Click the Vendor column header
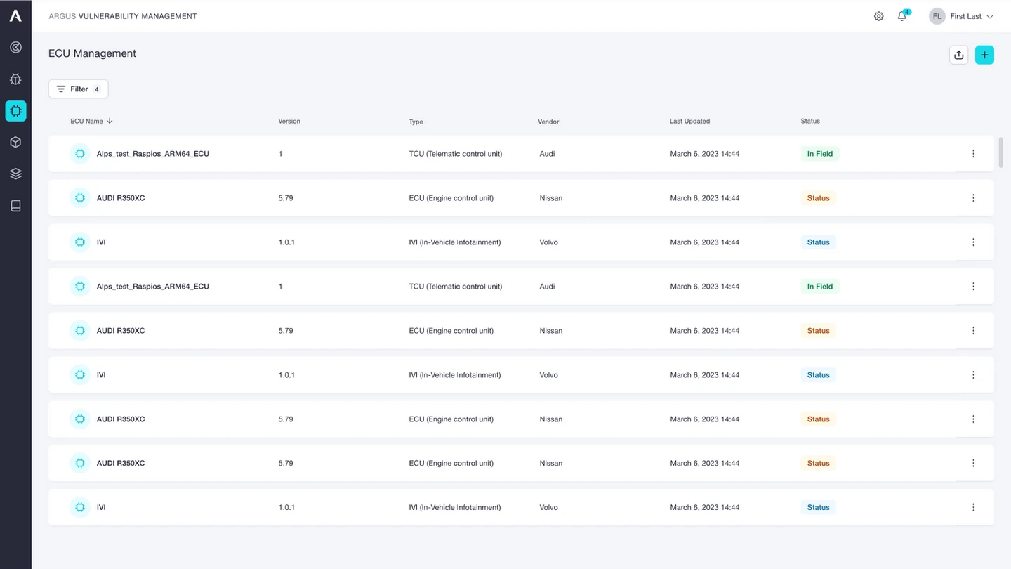 coord(548,122)
